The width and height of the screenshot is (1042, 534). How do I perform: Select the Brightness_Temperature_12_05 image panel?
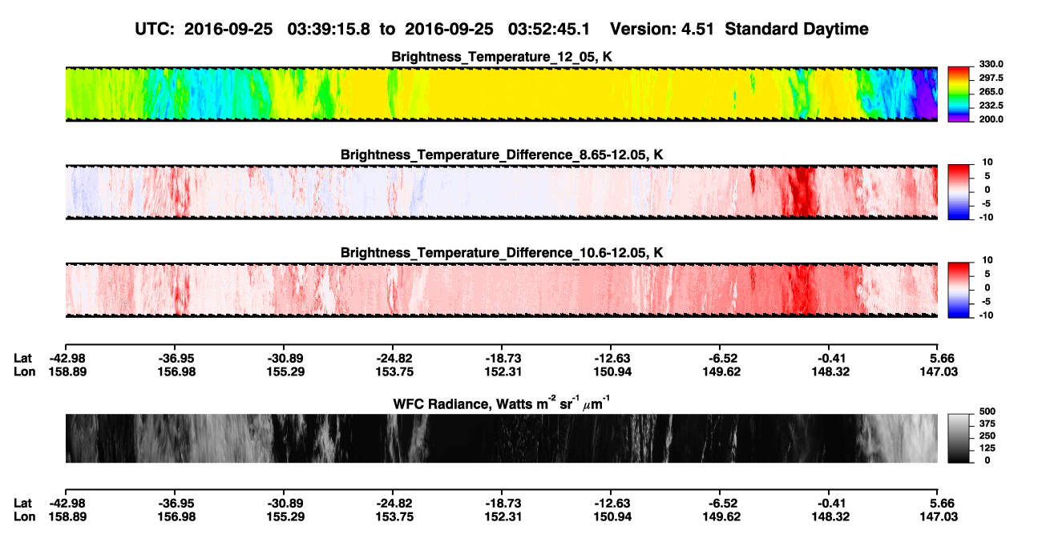(501, 94)
